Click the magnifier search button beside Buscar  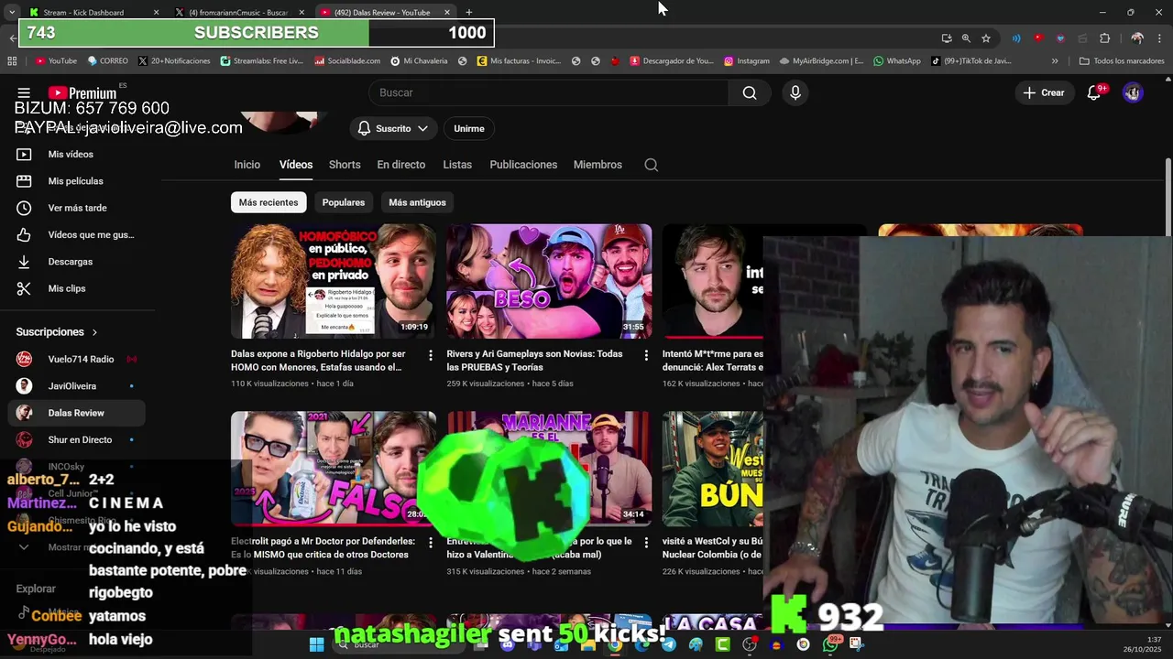pos(750,92)
